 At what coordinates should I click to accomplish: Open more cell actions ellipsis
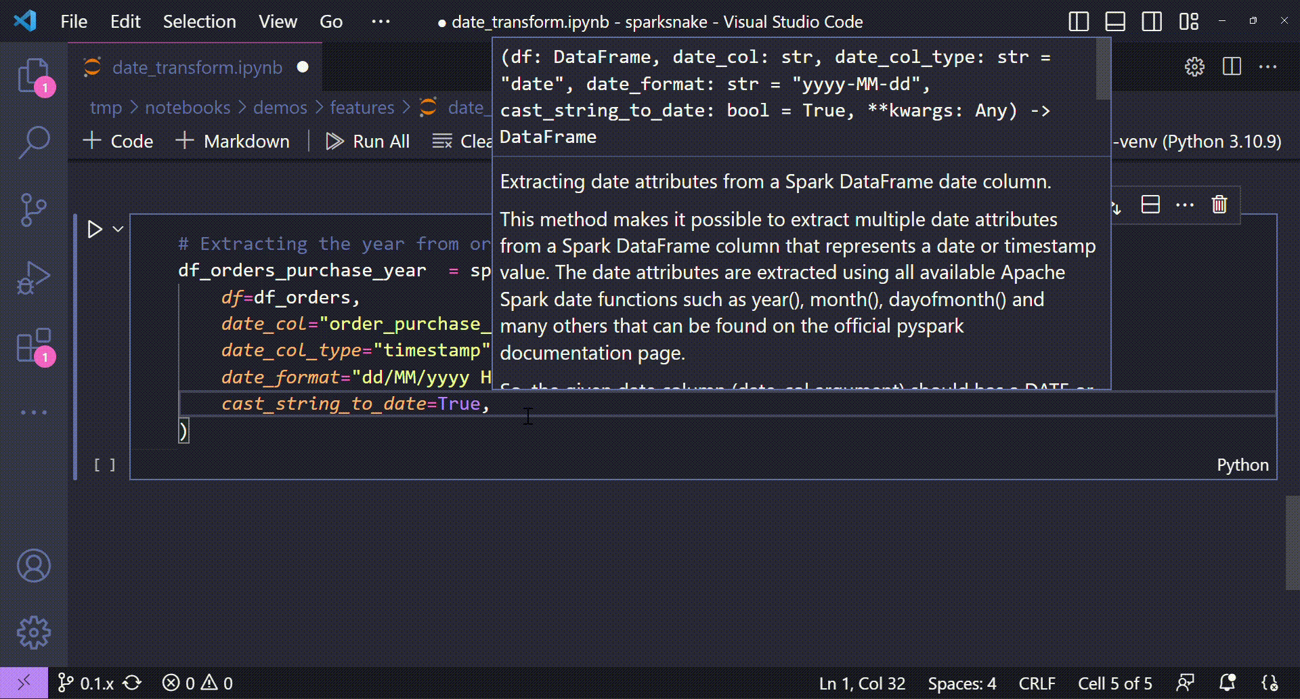click(x=1185, y=205)
